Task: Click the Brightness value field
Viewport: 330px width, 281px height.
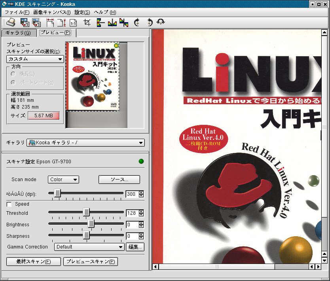Action: pyautogui.click(x=133, y=224)
